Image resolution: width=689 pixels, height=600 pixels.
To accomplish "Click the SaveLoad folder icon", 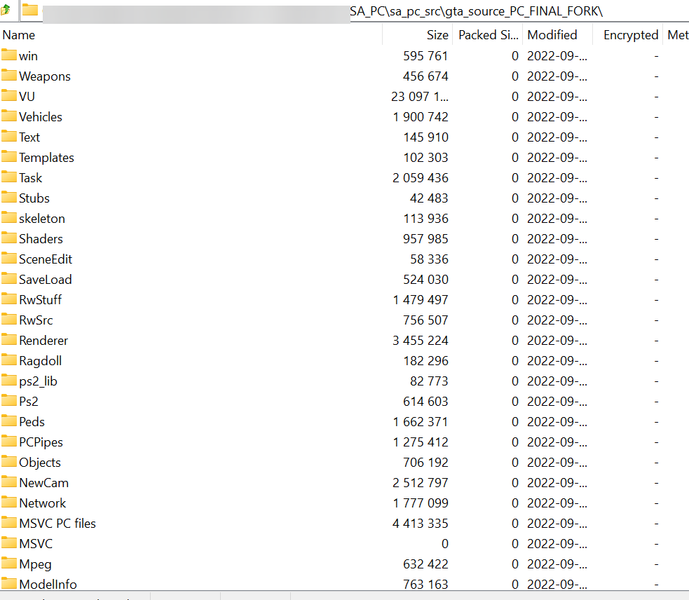I will point(9,279).
